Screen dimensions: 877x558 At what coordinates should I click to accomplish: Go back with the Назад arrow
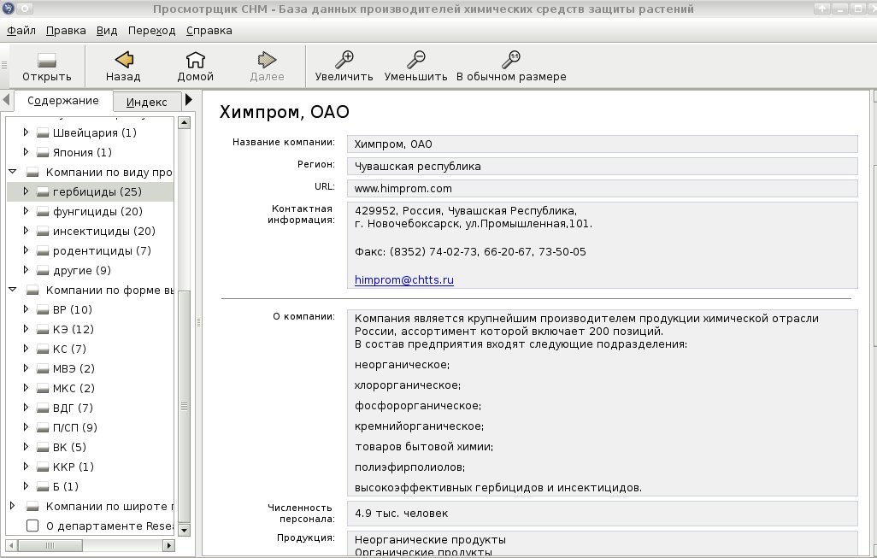pos(124,59)
